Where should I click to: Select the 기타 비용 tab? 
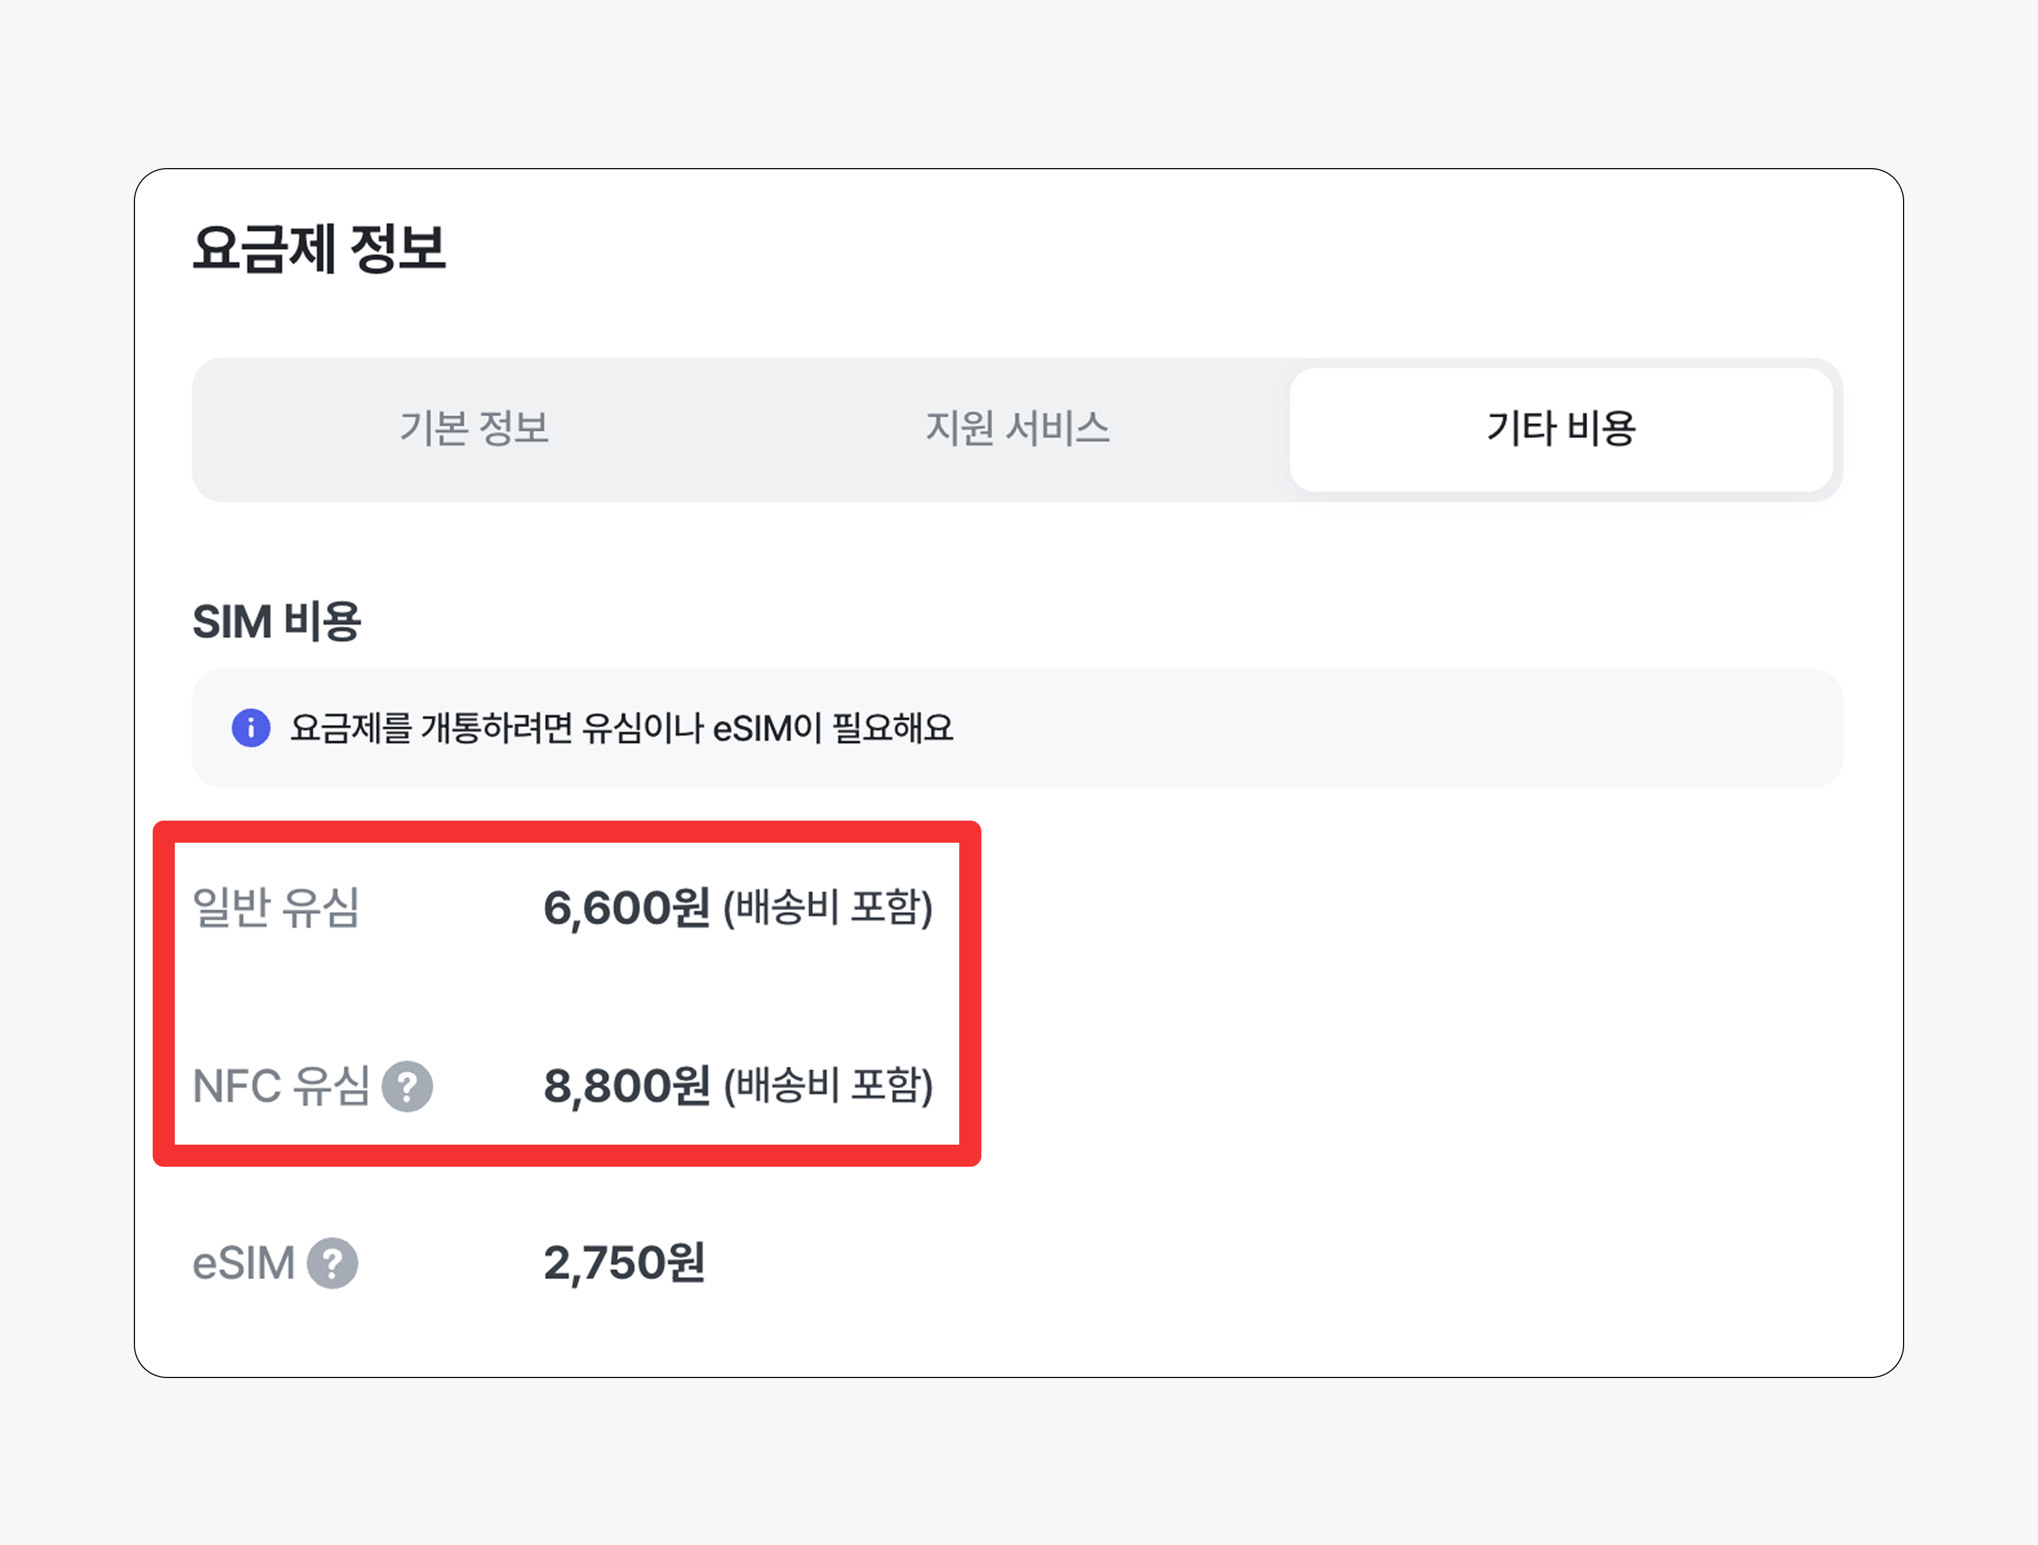click(x=1561, y=429)
